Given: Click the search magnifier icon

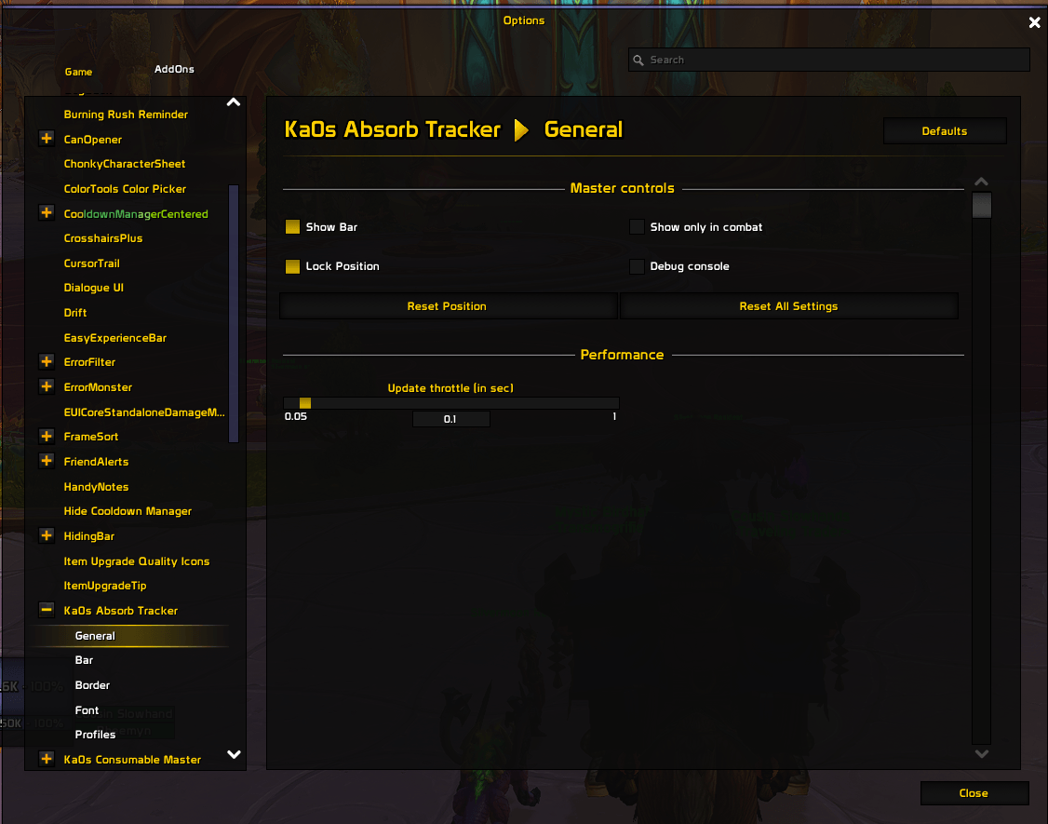Looking at the screenshot, I should [638, 61].
